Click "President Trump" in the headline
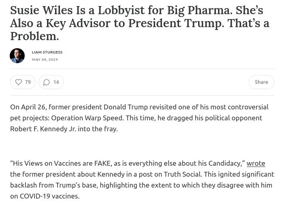This screenshot has width=284, height=205. [175, 23]
